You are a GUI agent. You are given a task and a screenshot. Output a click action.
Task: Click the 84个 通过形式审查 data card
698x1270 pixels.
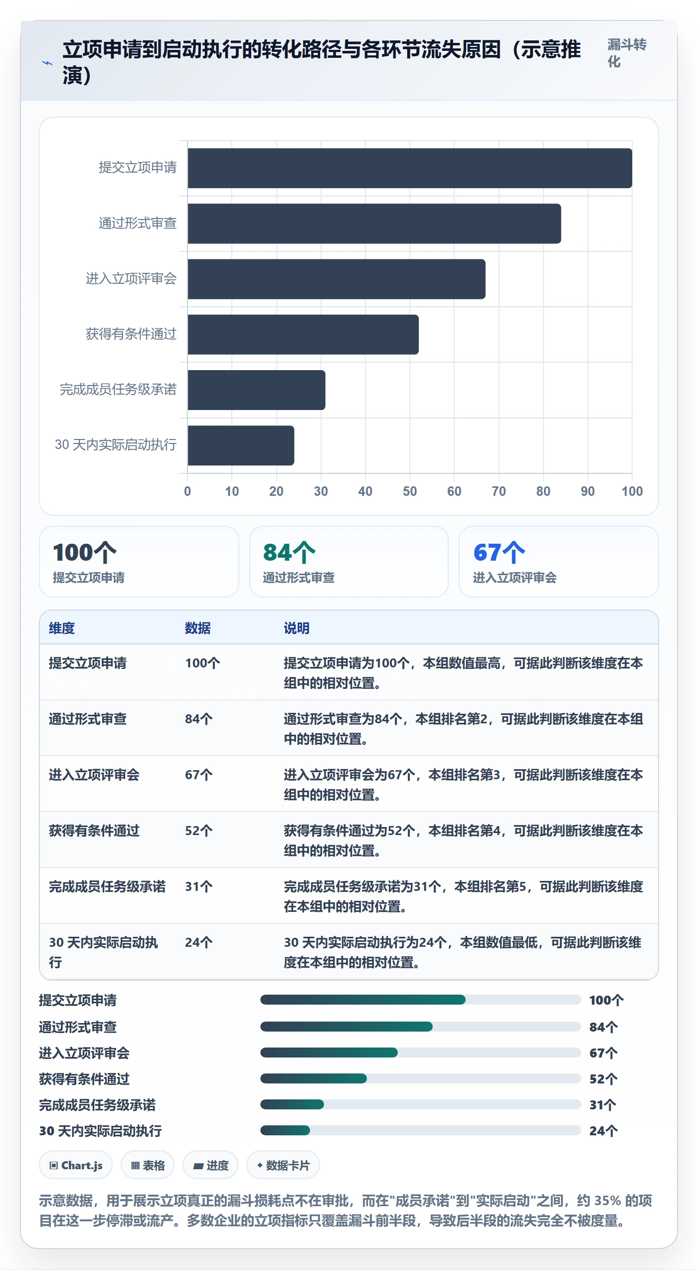point(349,562)
